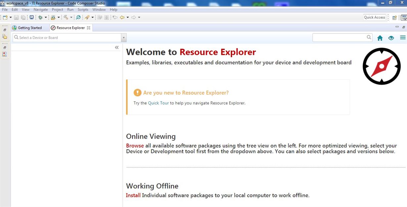This screenshot has width=407, height=207.
Task: Open the Window menu
Action: click(x=99, y=10)
